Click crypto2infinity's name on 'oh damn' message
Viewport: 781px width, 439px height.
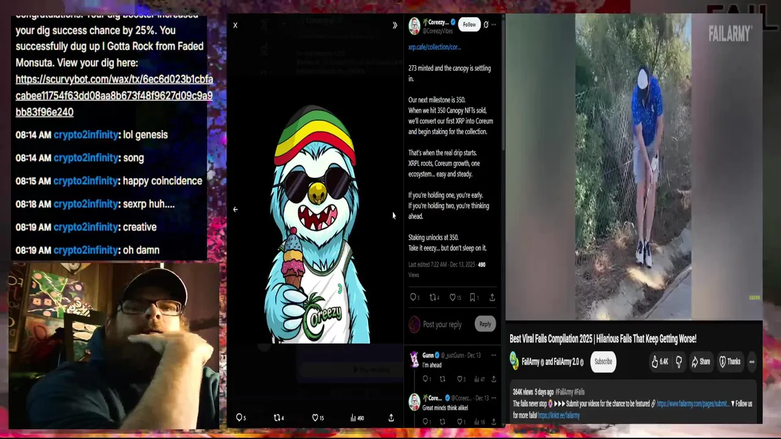pyautogui.click(x=85, y=250)
